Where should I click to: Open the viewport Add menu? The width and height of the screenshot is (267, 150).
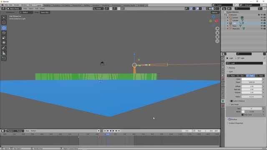pyautogui.click(x=36, y=8)
